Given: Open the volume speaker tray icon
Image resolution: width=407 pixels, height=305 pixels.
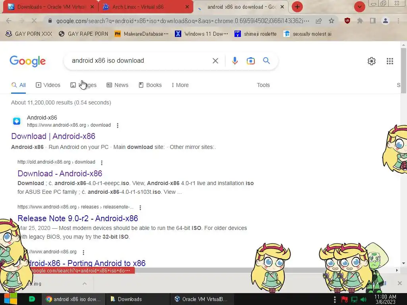Looking at the screenshot, I should [363, 299].
